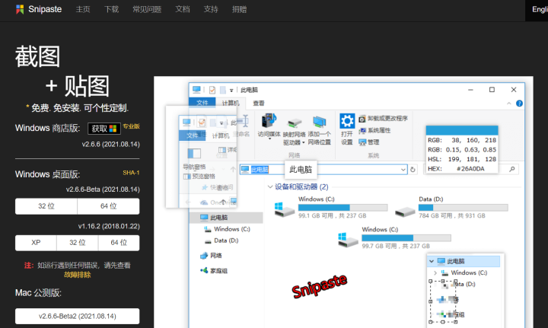Select 家庭组 in the navigation pane

pyautogui.click(x=214, y=271)
